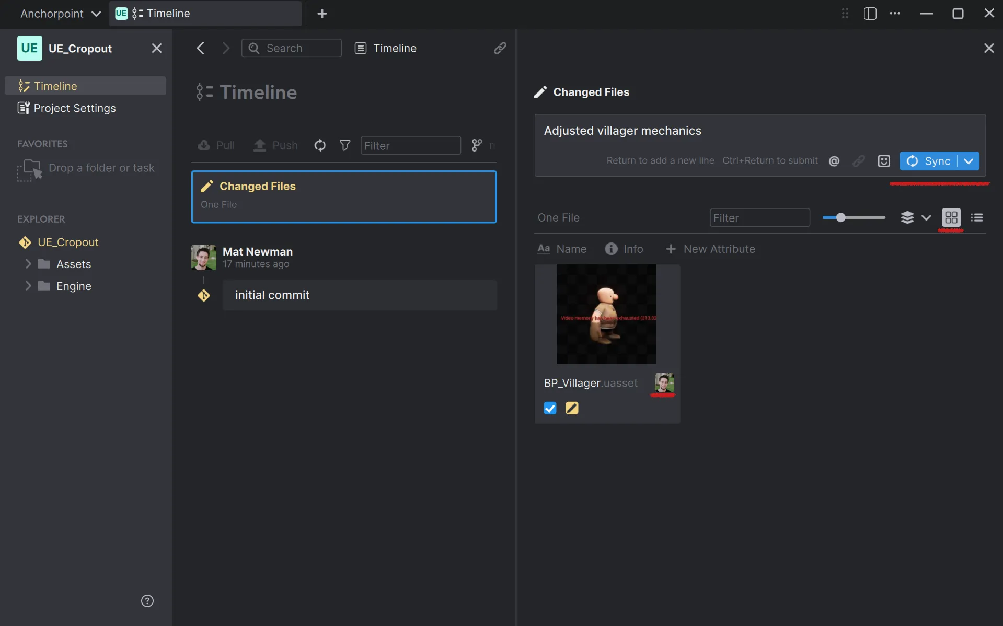This screenshot has width=1003, height=626.
Task: Switch file view to list layout
Action: [x=977, y=217]
